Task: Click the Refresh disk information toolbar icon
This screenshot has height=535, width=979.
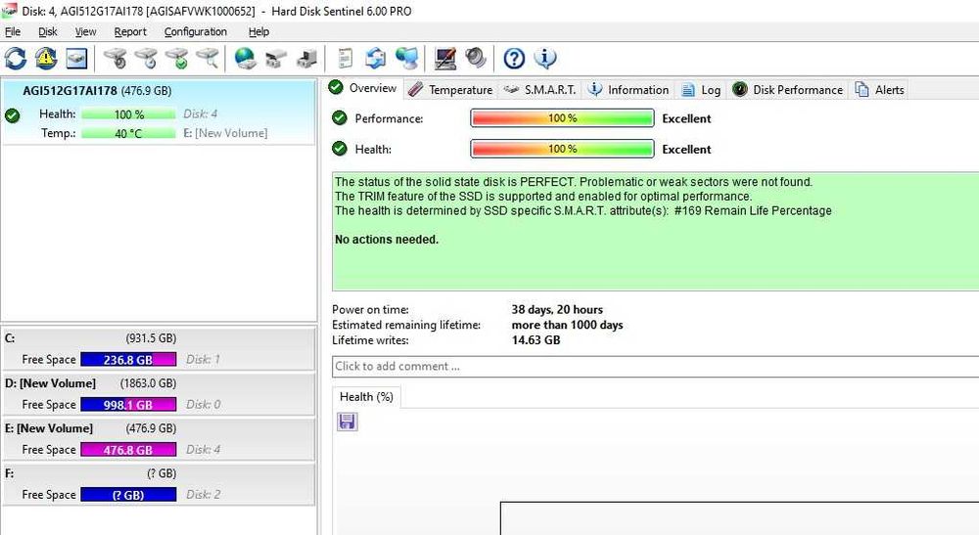Action: coord(16,59)
